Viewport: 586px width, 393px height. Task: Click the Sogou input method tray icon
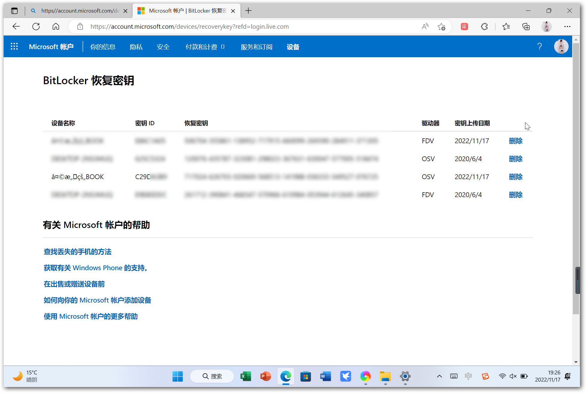pyautogui.click(x=485, y=376)
